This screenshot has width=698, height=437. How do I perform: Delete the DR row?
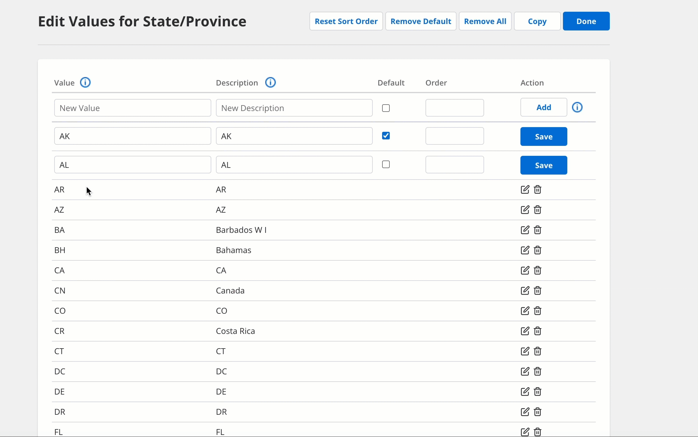(538, 412)
